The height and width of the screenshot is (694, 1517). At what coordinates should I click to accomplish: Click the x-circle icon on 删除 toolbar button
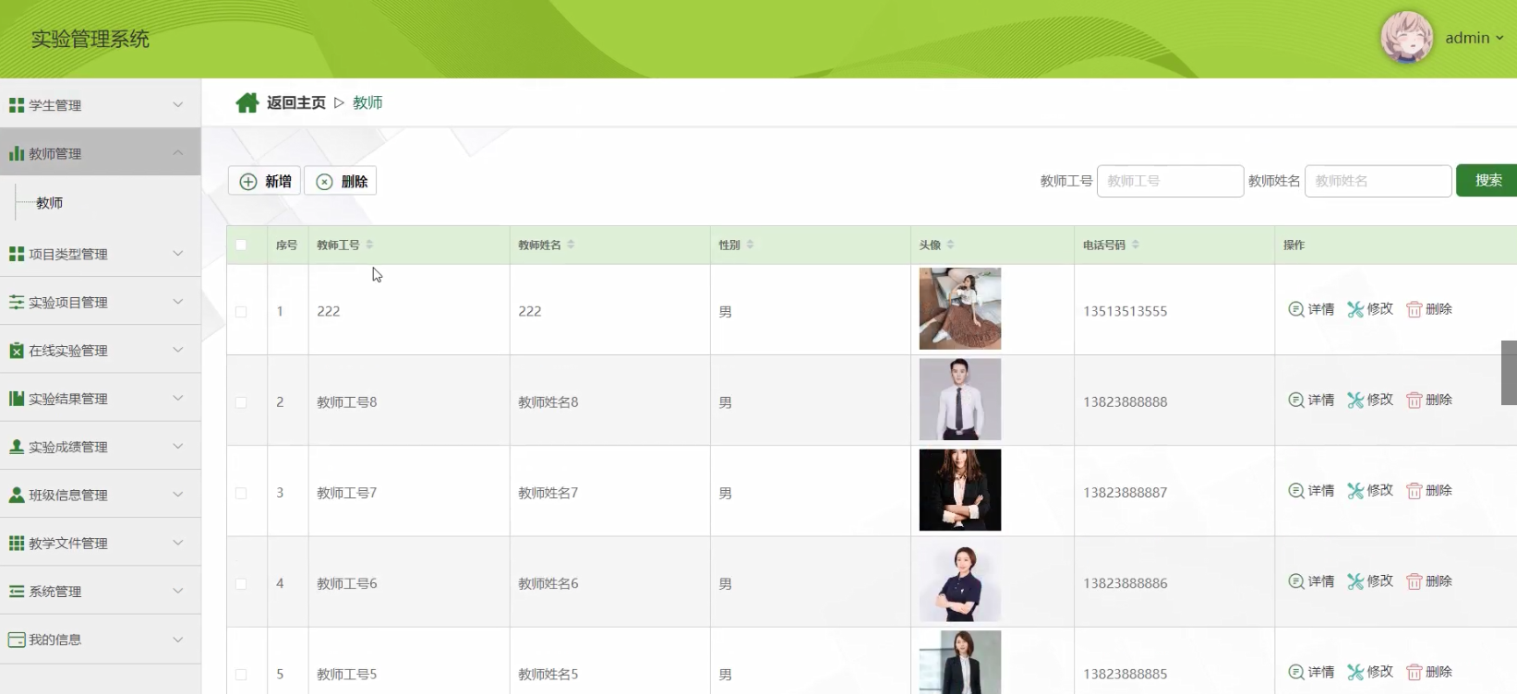(324, 182)
